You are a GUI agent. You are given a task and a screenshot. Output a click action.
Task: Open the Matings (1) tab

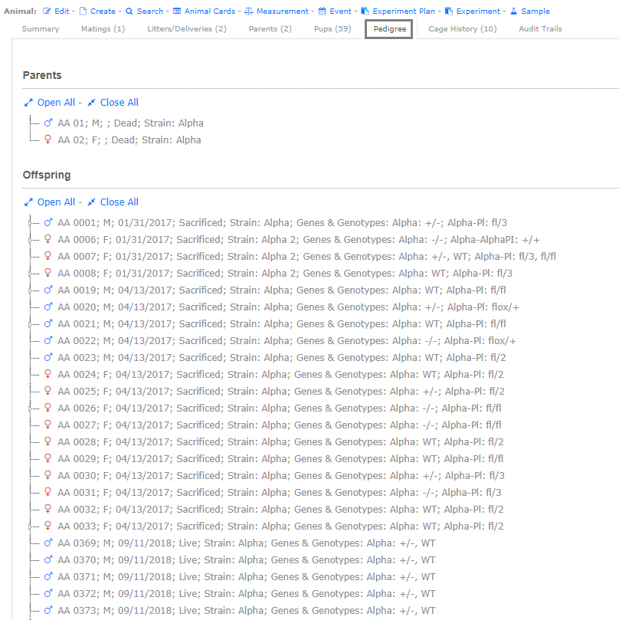[x=103, y=29]
